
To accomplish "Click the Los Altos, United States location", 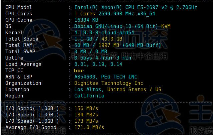I will pos(117,89).
